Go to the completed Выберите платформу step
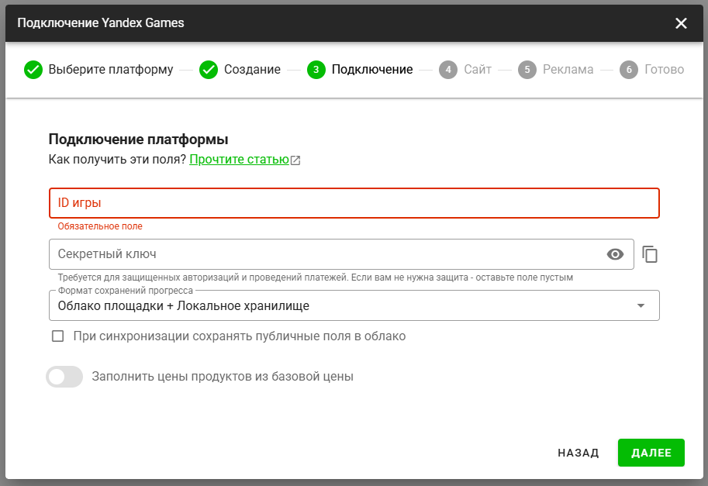This screenshot has height=486, width=708. click(x=99, y=70)
